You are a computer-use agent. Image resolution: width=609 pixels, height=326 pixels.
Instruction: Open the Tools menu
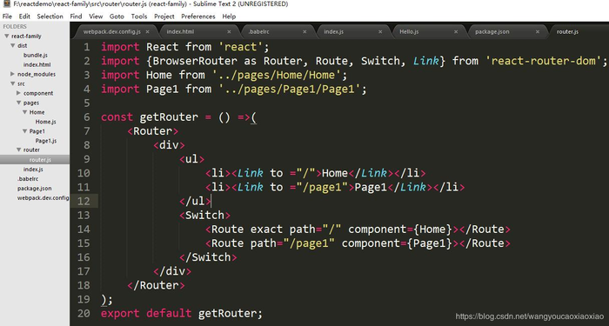click(x=138, y=17)
